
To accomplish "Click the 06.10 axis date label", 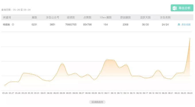I will click(101, 93).
